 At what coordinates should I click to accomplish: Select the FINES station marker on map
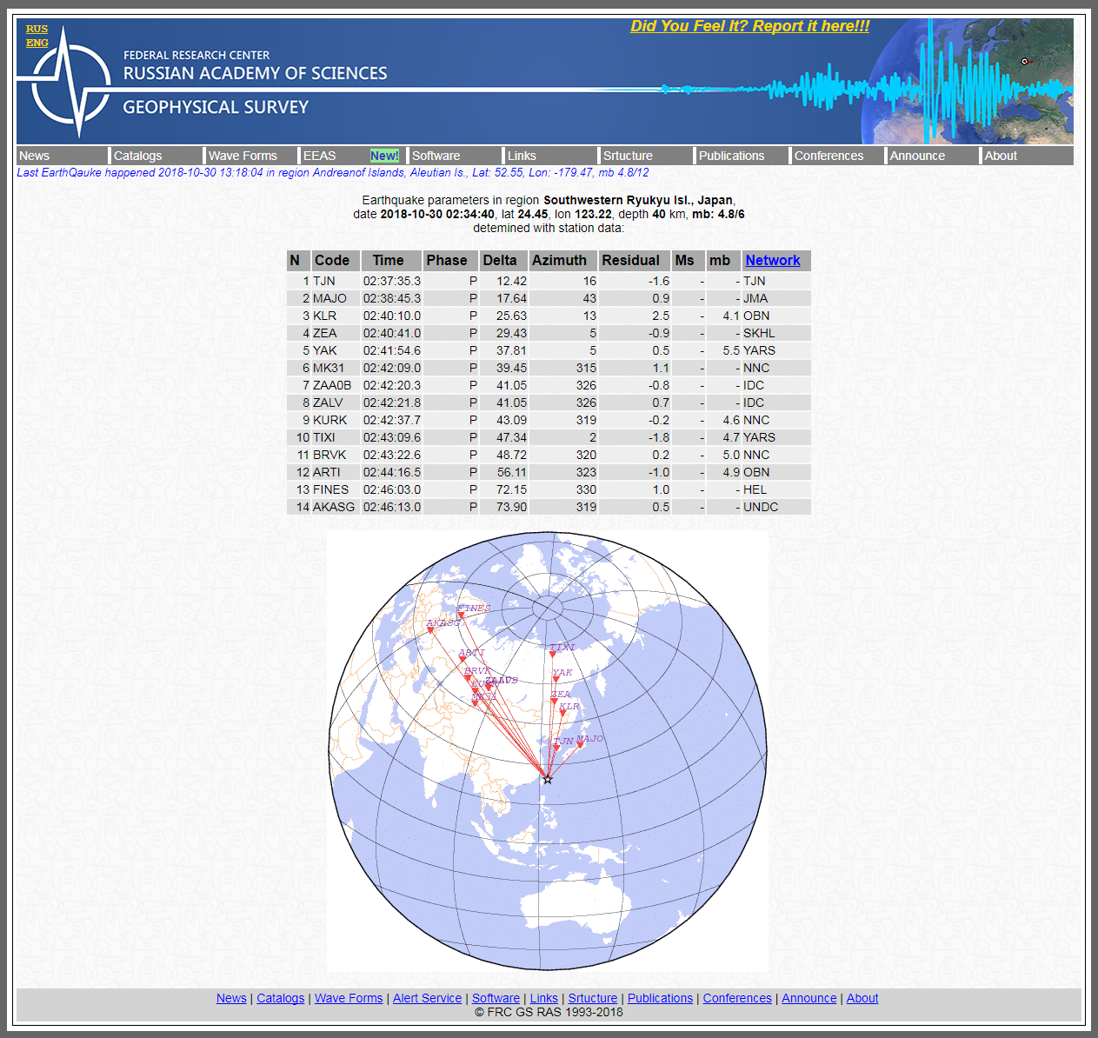(461, 615)
